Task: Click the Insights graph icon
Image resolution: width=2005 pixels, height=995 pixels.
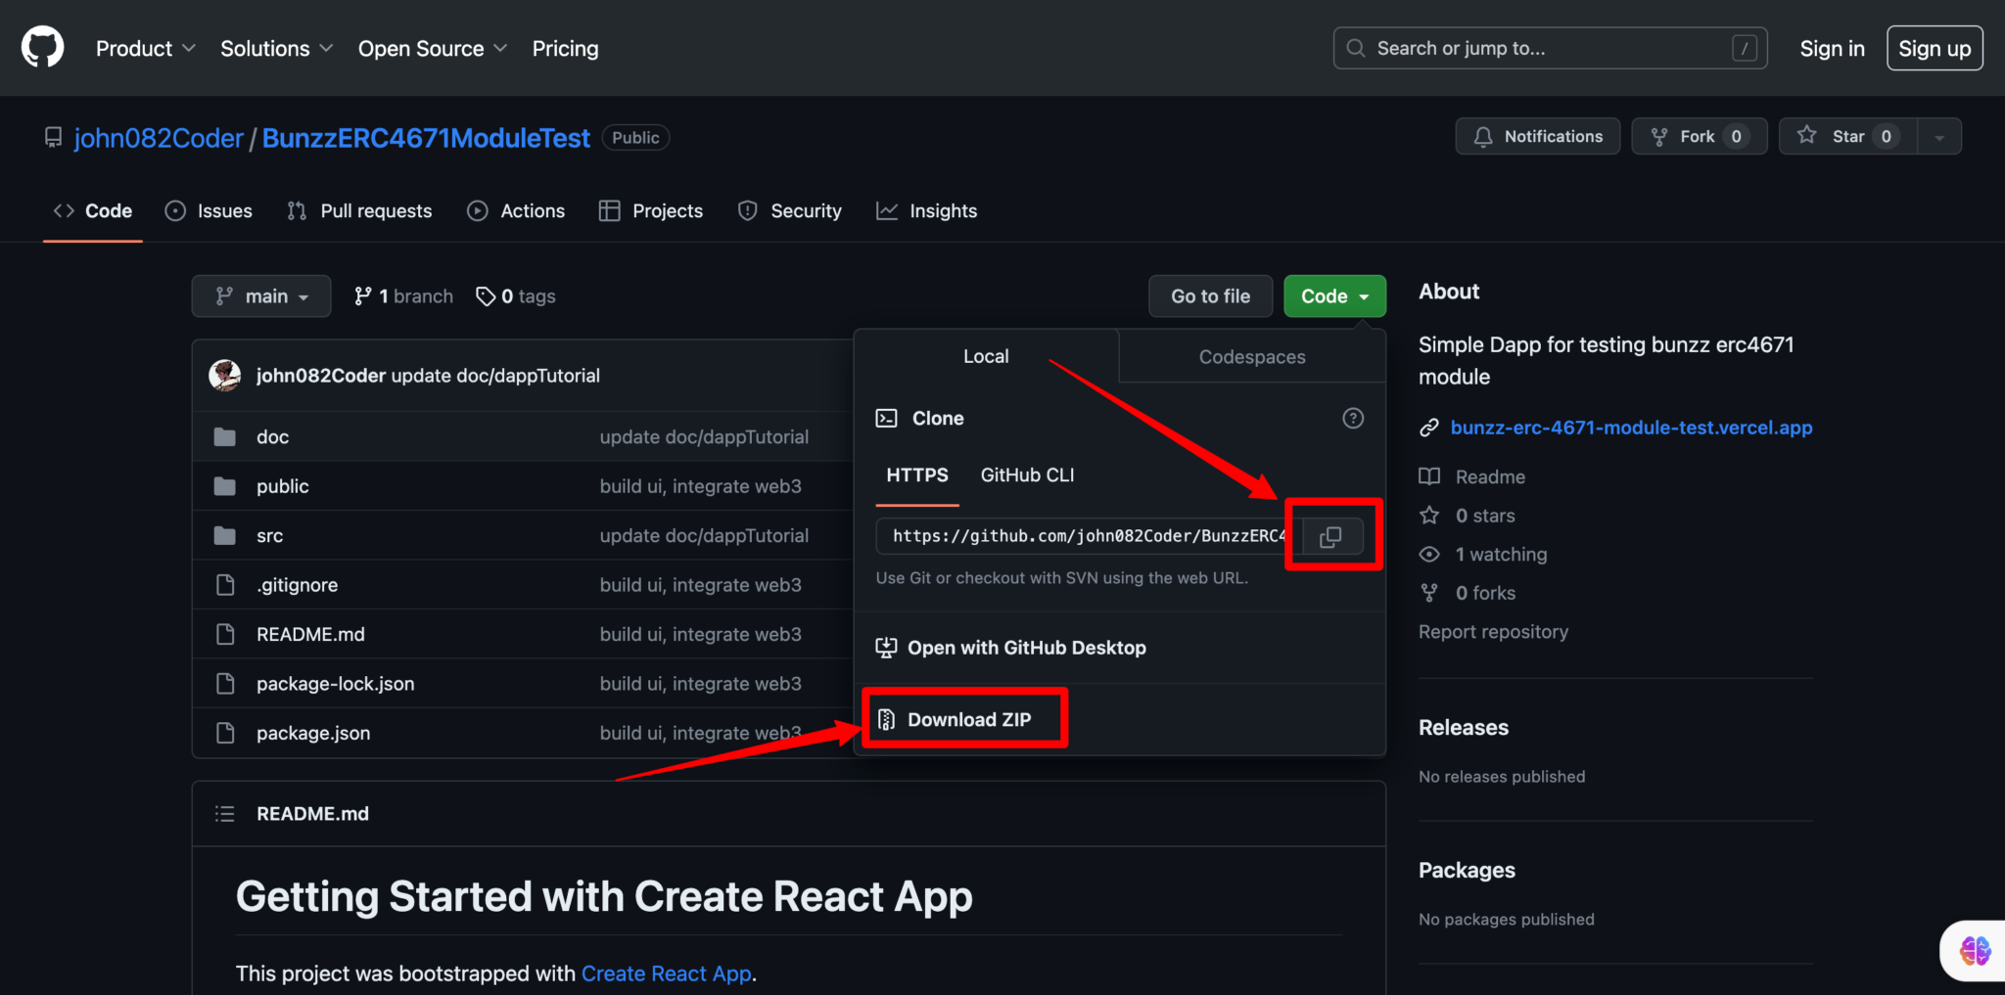Action: tap(886, 210)
